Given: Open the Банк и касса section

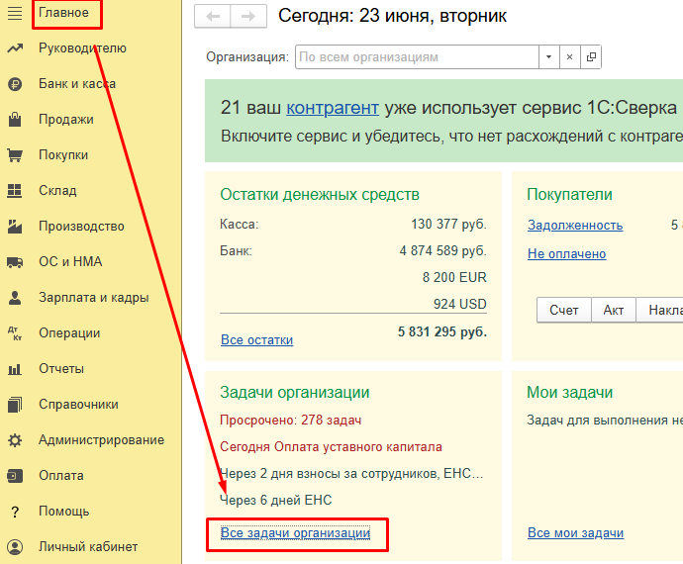Looking at the screenshot, I should 77,84.
